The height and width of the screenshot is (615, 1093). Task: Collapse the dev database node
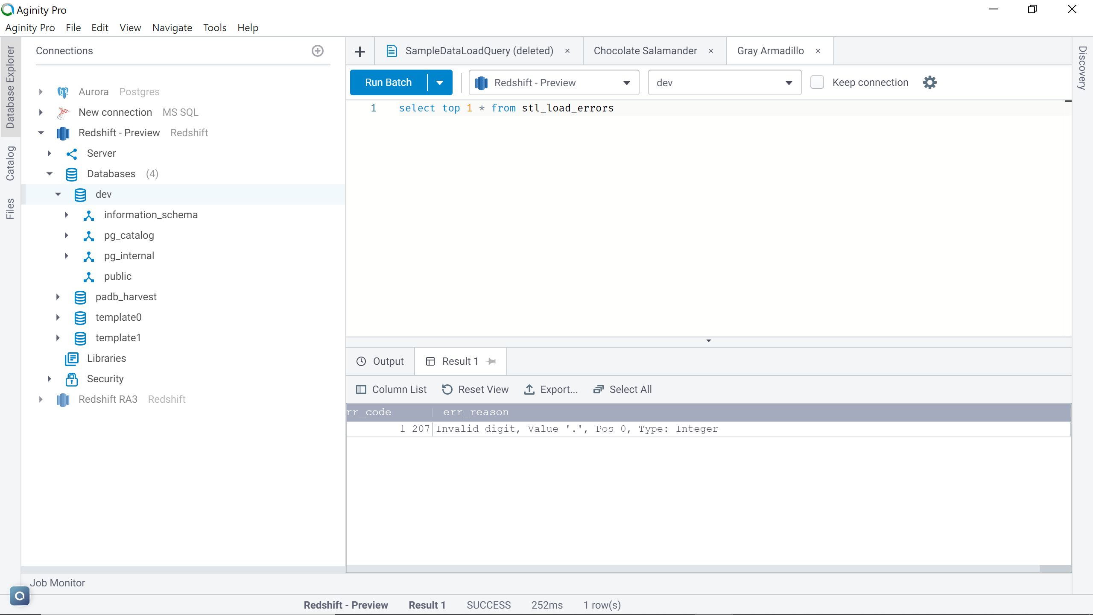pyautogui.click(x=58, y=194)
